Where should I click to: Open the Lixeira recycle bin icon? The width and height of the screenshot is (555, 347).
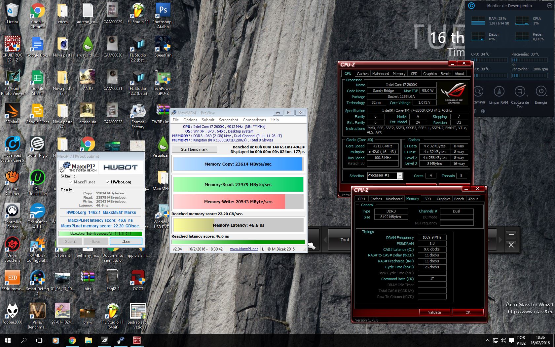[12, 13]
